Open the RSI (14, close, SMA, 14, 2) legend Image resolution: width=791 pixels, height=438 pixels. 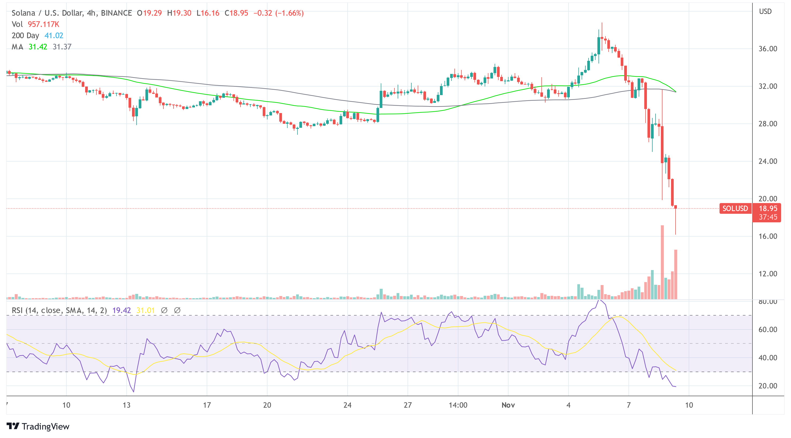point(59,310)
